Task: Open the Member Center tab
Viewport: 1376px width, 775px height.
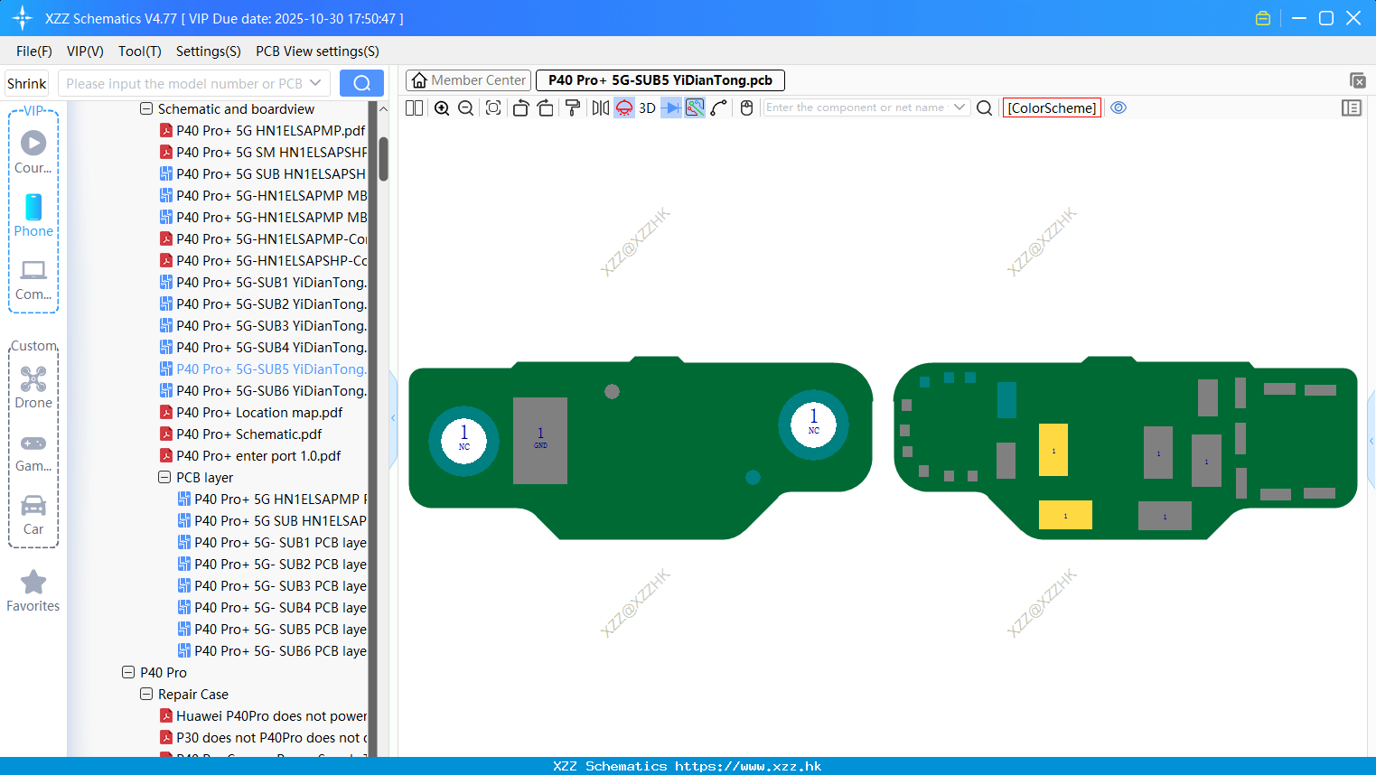Action: 468,80
